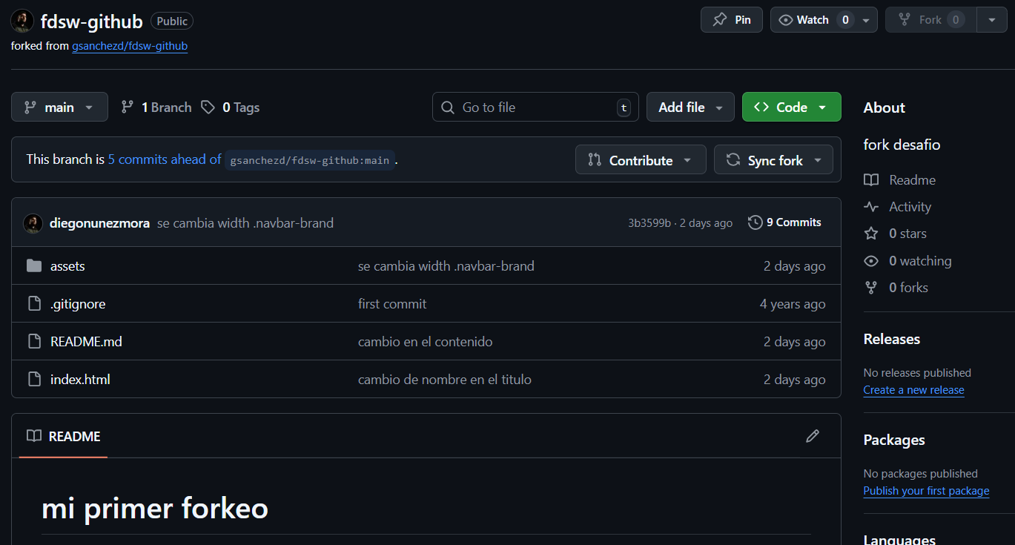Click the stars icon in About

tap(871, 234)
